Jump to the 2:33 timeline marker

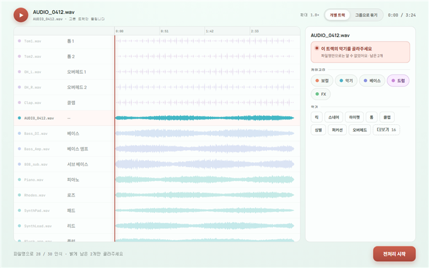[255, 31]
